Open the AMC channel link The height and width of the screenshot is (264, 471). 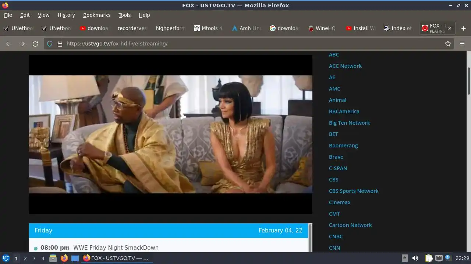point(334,89)
